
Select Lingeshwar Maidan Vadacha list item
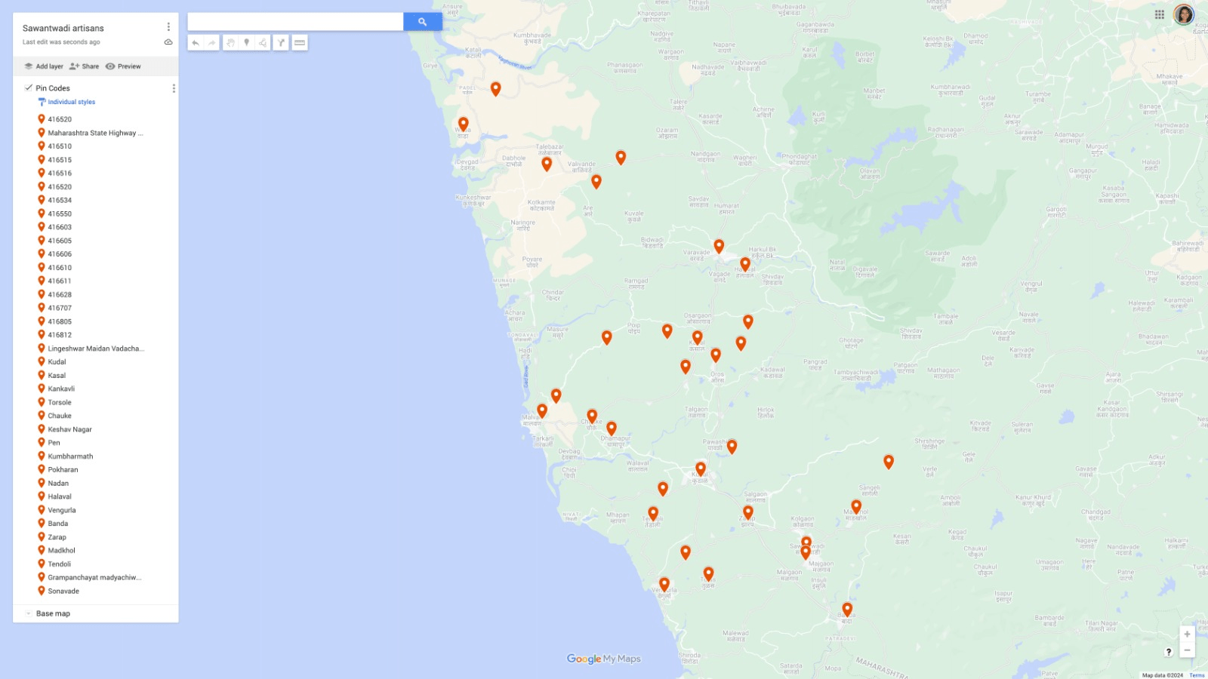click(x=96, y=349)
